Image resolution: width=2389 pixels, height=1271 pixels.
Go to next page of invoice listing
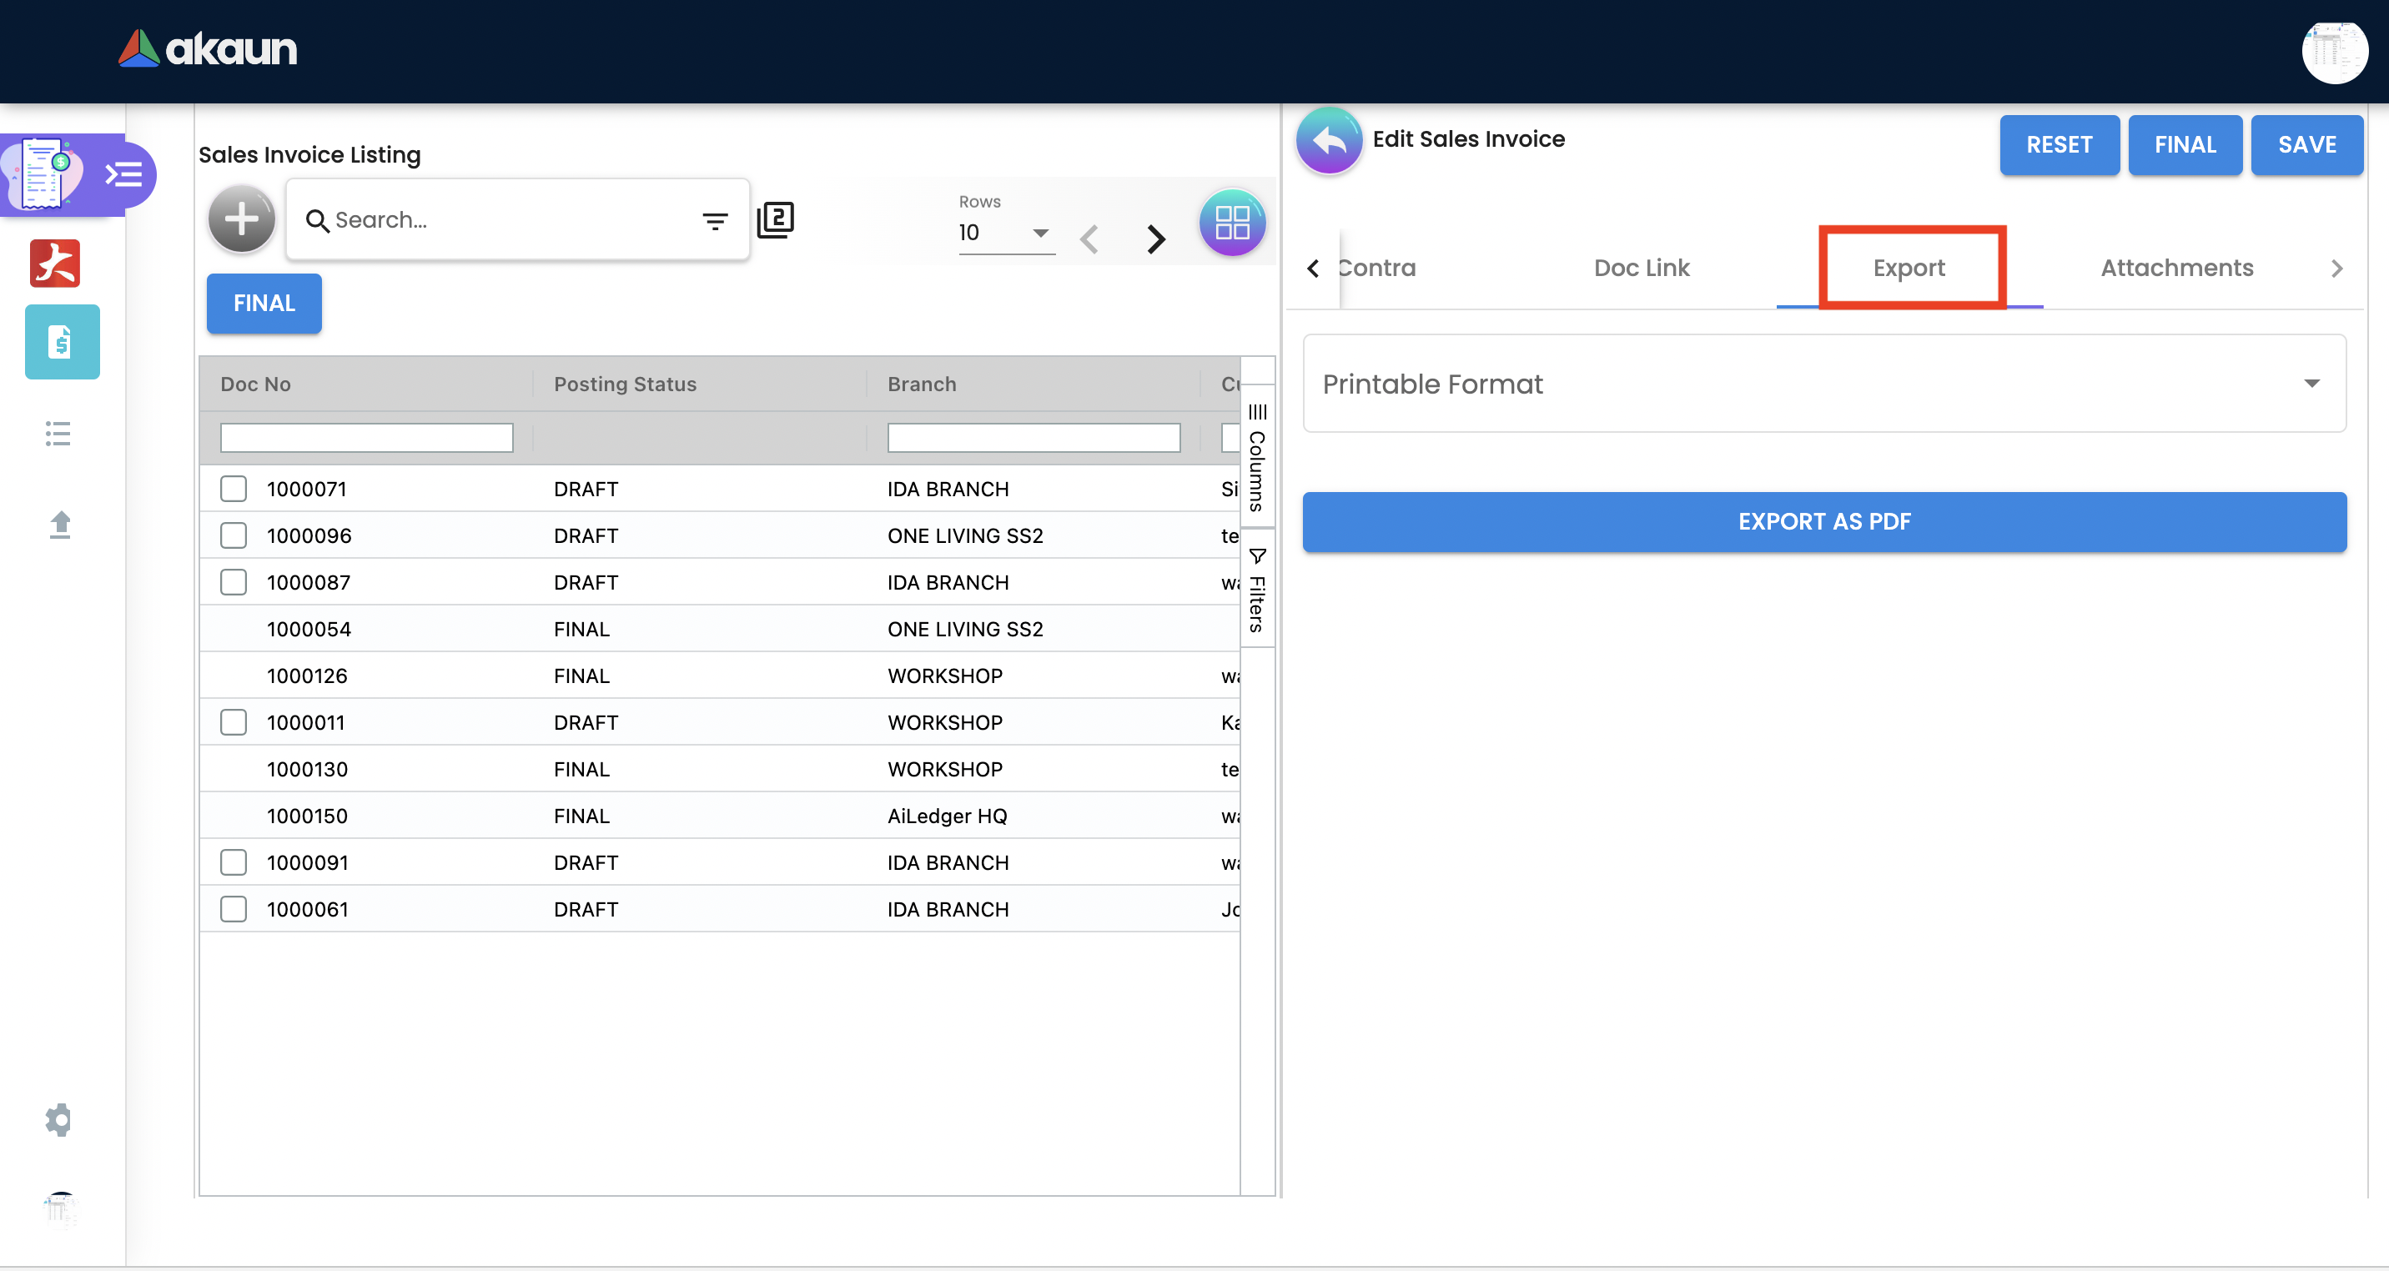[1154, 239]
